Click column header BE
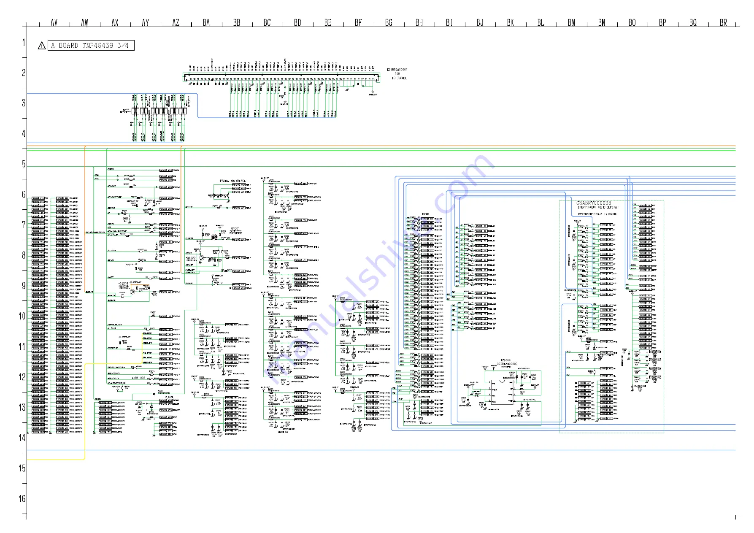The image size is (754, 533). (328, 23)
